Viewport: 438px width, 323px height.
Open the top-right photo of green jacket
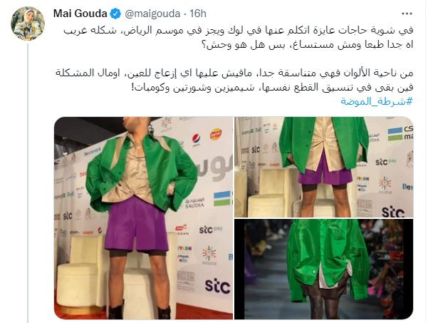pyautogui.click(x=324, y=167)
